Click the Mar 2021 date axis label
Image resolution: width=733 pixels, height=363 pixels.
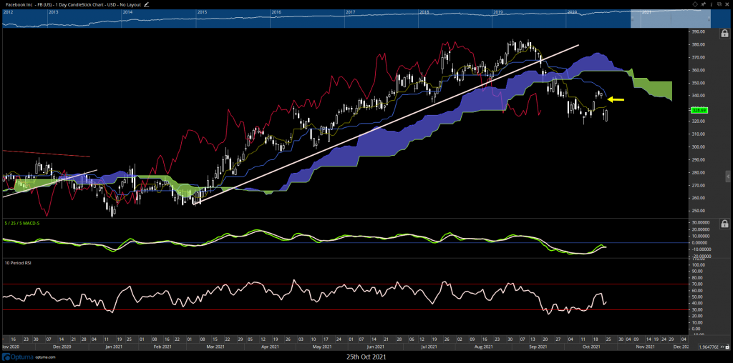(216, 347)
